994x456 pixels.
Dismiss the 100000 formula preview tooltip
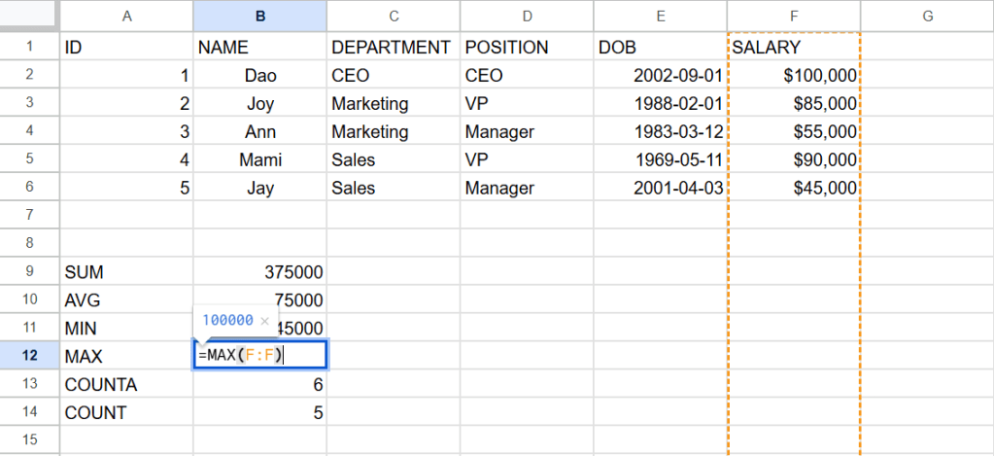pos(264,321)
